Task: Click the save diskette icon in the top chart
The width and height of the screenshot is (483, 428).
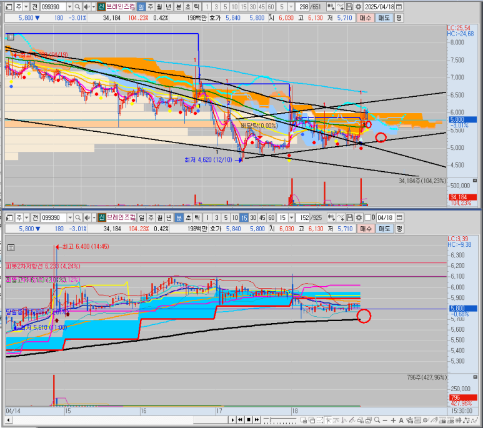Action: click(349, 7)
